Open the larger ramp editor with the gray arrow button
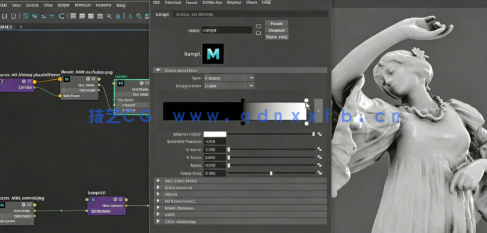 click(318, 110)
